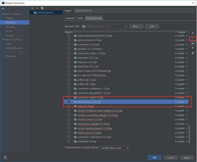
Task: Toggle export checkbox for zollty-util-1.8.jar
Action: click(69, 84)
